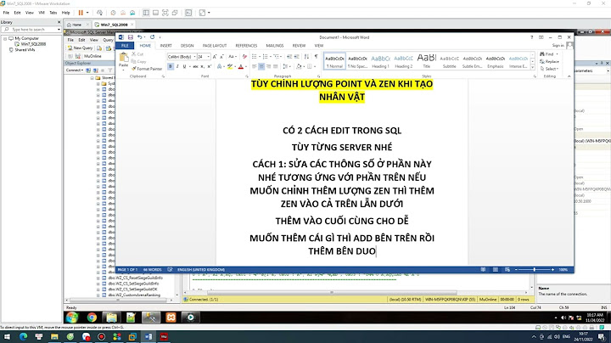Click Sign in at Word's top right

click(x=558, y=46)
